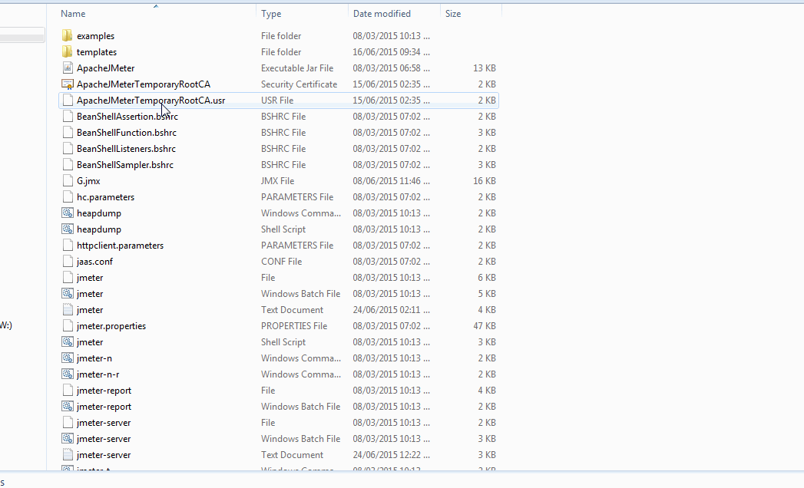
Task: Select the 'ApacheJMeter' jar file name
Action: 106,68
